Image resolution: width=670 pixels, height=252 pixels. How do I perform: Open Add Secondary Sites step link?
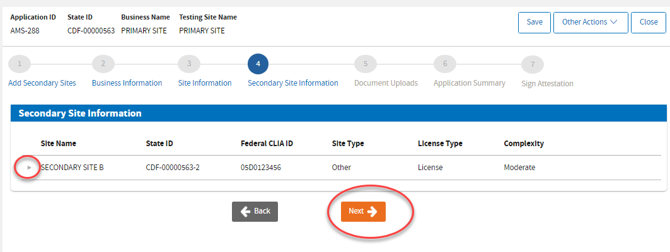click(x=42, y=83)
